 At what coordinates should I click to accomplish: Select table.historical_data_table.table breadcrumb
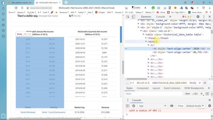tap(169, 83)
